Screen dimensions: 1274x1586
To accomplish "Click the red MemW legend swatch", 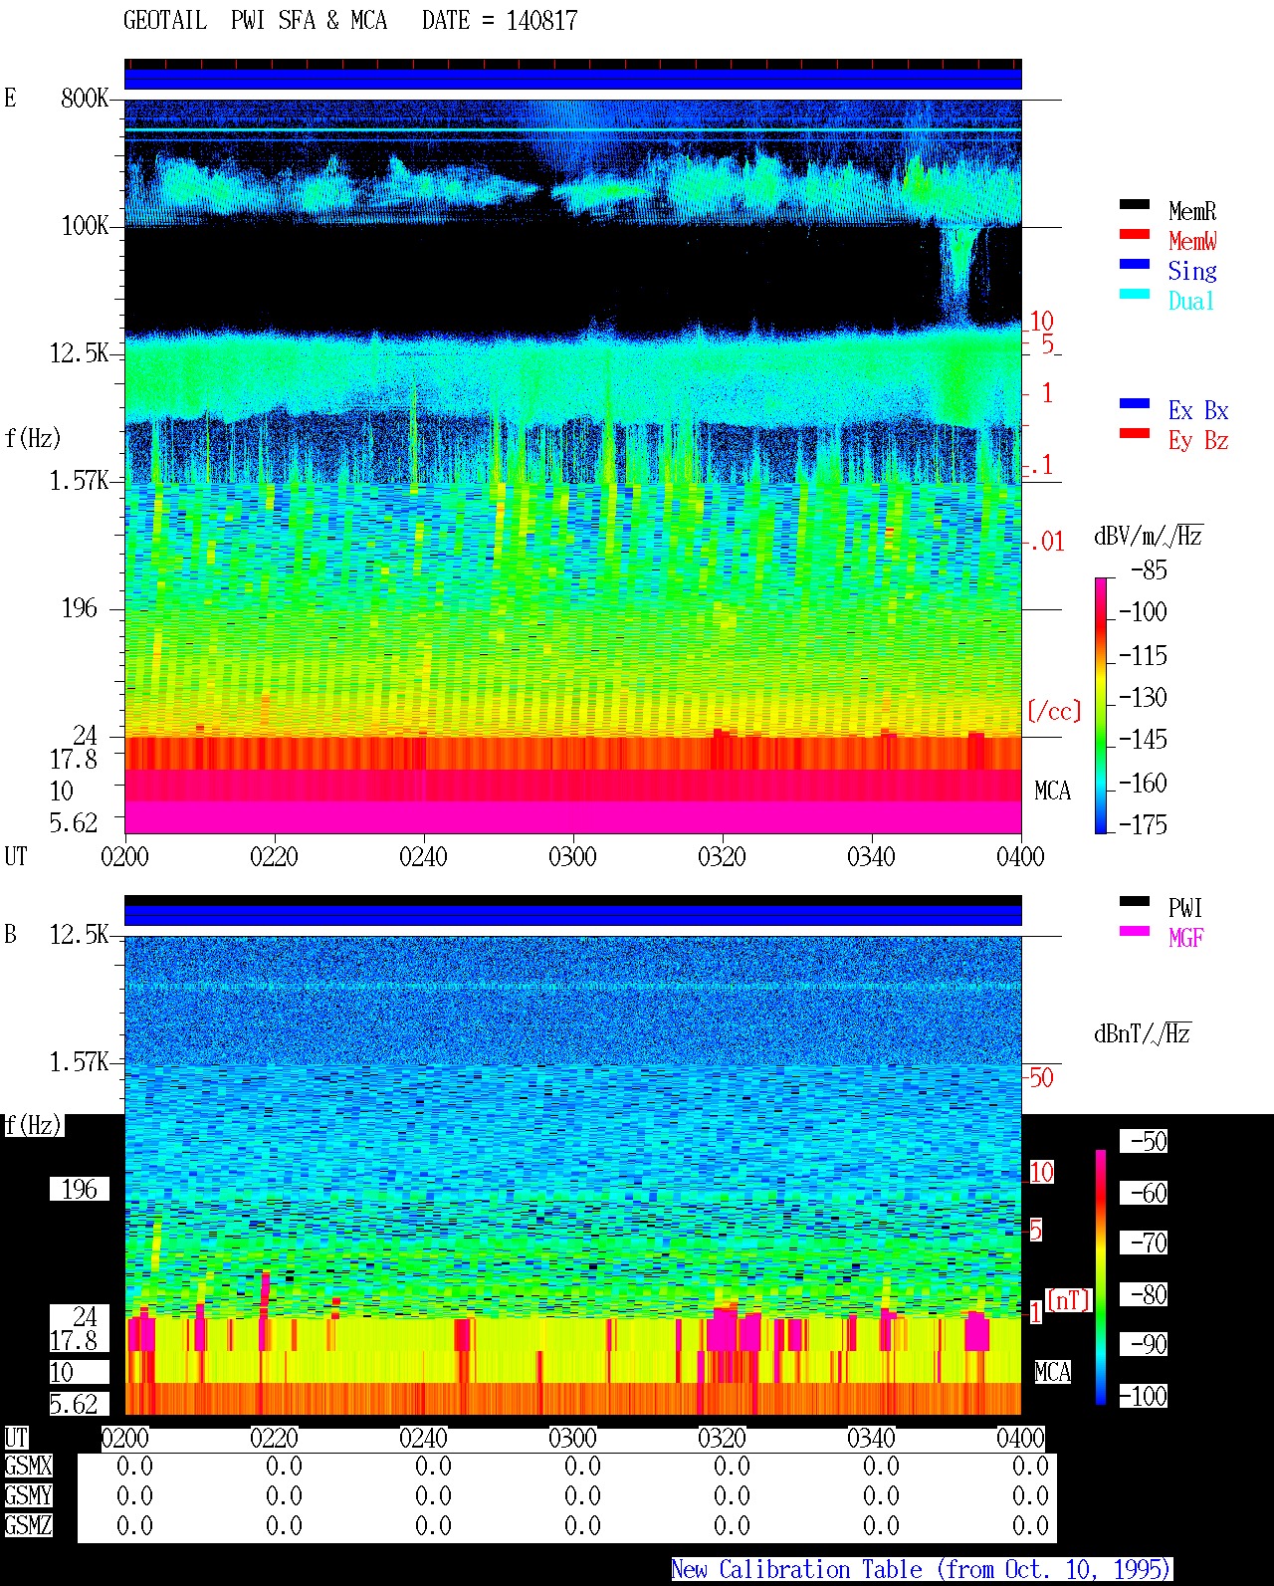I will click(x=1134, y=234).
